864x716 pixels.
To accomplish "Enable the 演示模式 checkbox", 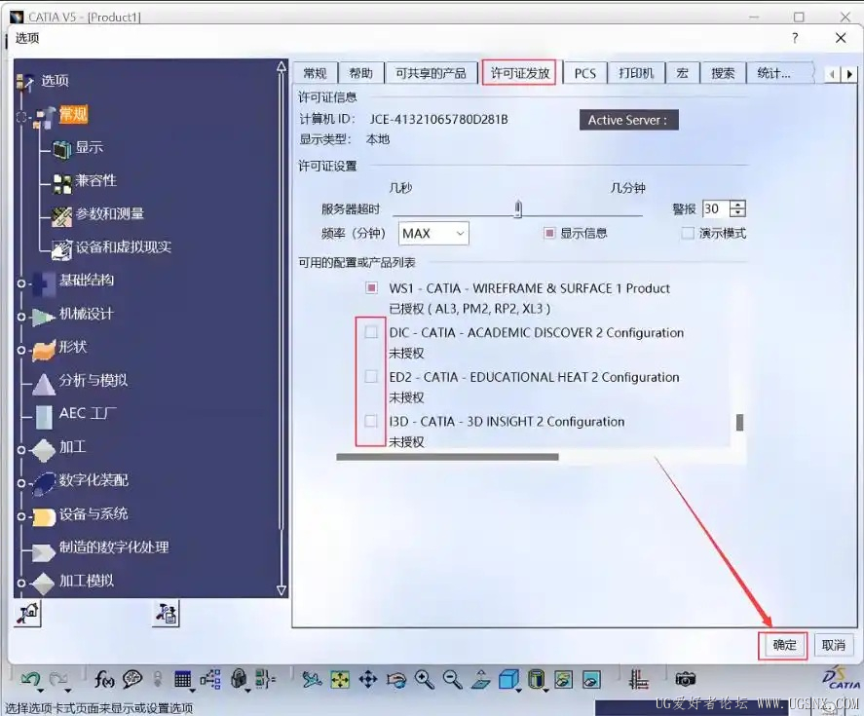I will [688, 233].
